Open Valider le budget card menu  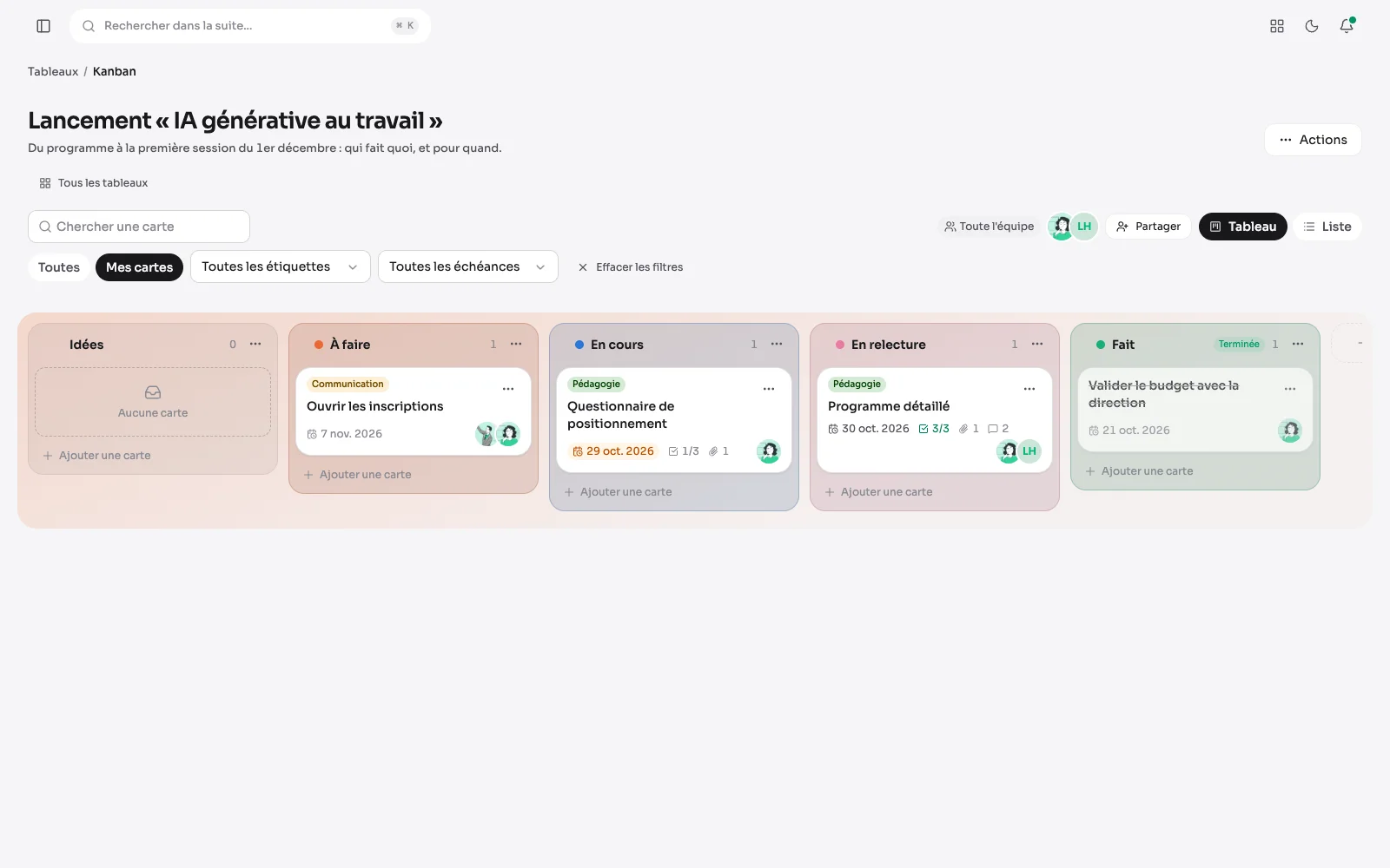[x=1290, y=389]
